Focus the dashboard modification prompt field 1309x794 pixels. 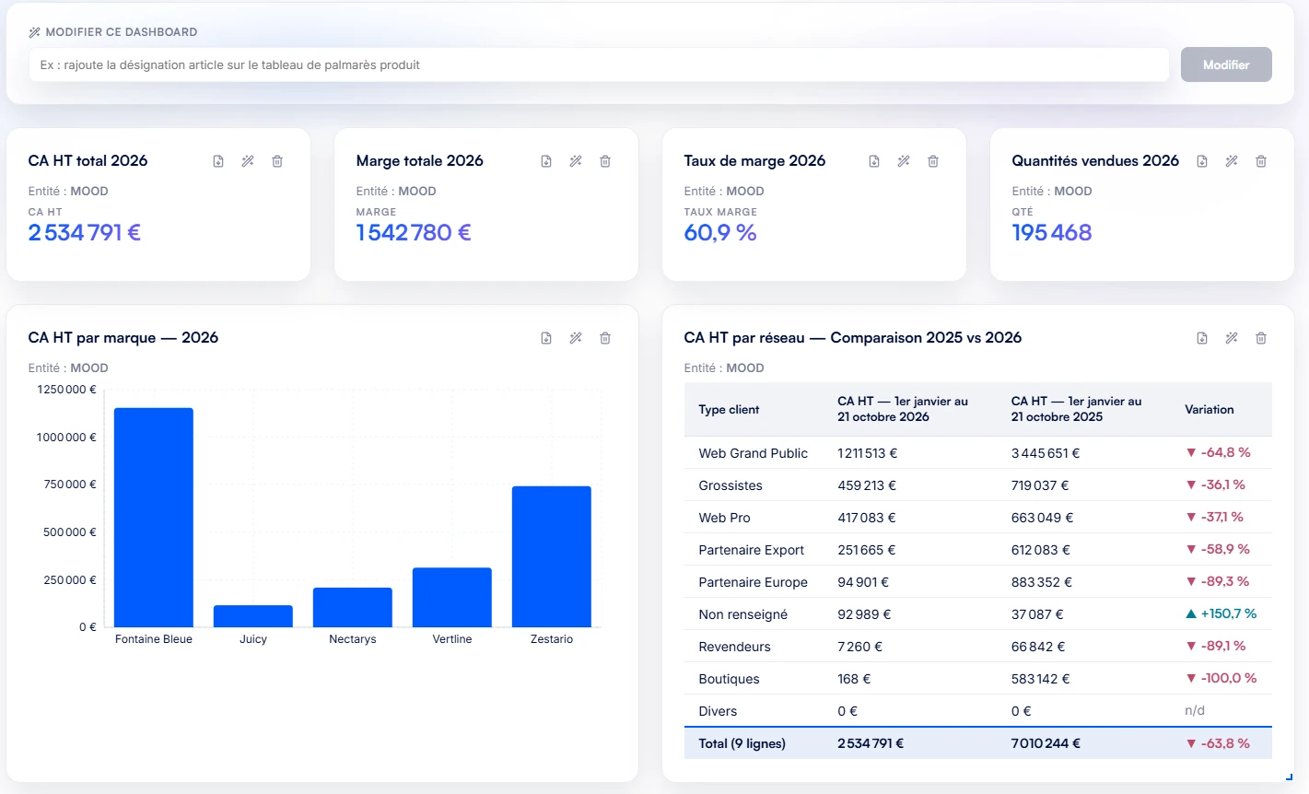[x=599, y=64]
